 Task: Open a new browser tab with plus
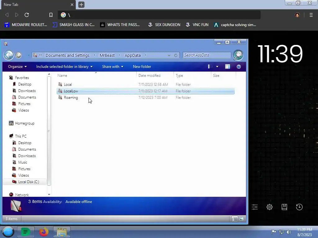tap(81, 5)
